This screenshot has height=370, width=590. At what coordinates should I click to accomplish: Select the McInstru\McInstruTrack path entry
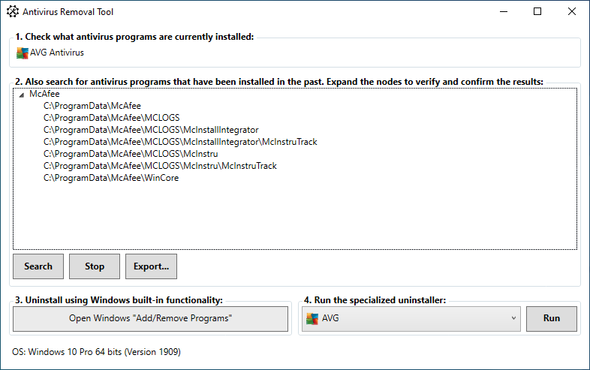(x=160, y=166)
